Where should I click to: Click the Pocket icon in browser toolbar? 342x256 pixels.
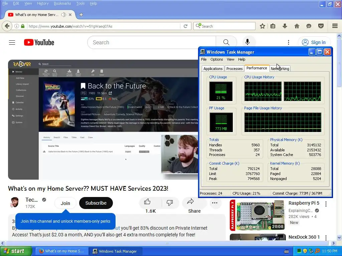coord(321,26)
